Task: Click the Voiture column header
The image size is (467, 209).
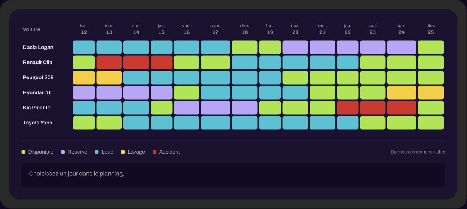Action: pyautogui.click(x=31, y=29)
